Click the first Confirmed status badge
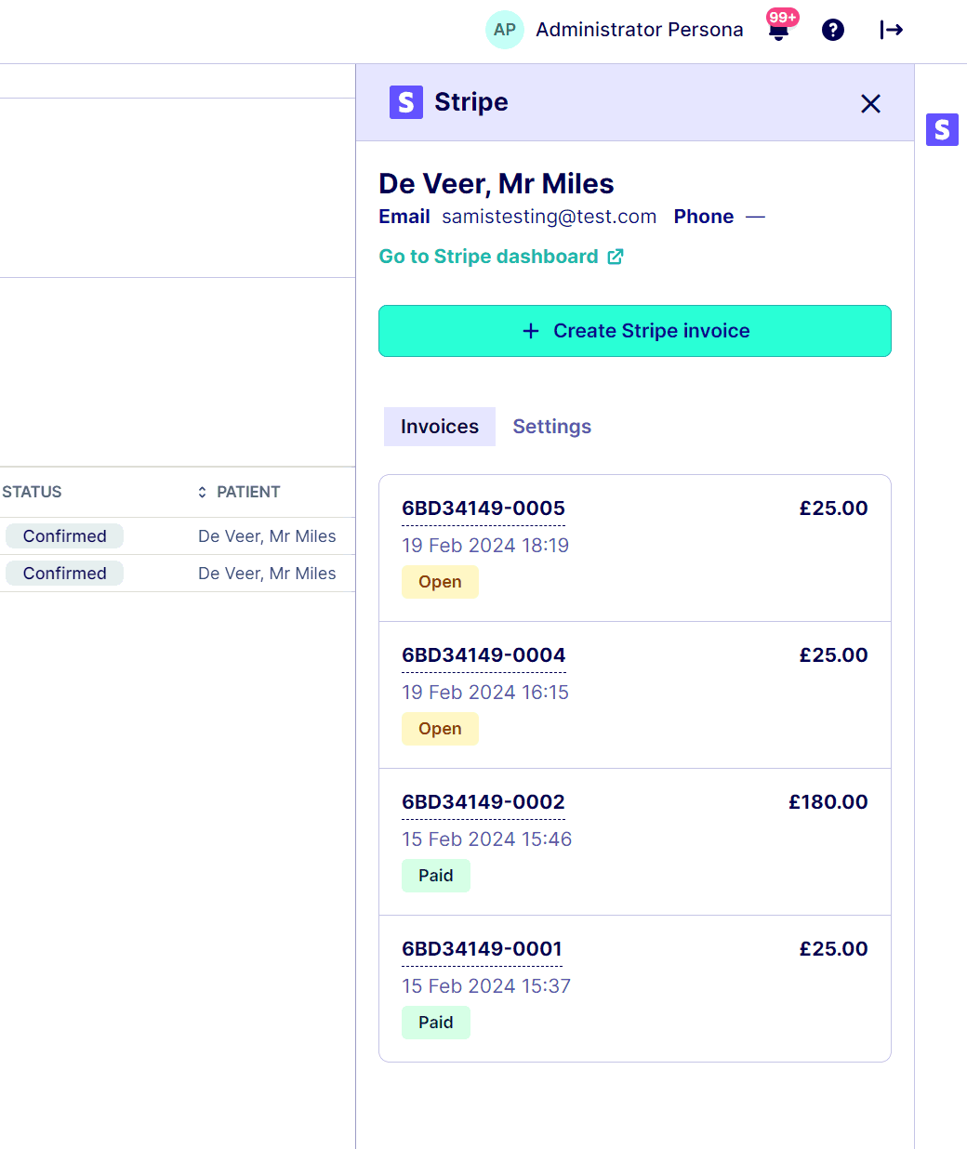Viewport: 967px width, 1149px height. 64,536
